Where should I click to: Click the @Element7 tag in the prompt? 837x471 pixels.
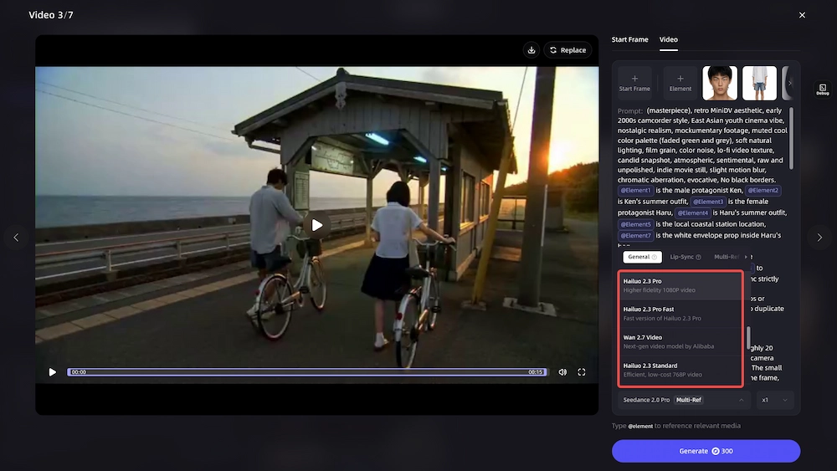pos(635,236)
